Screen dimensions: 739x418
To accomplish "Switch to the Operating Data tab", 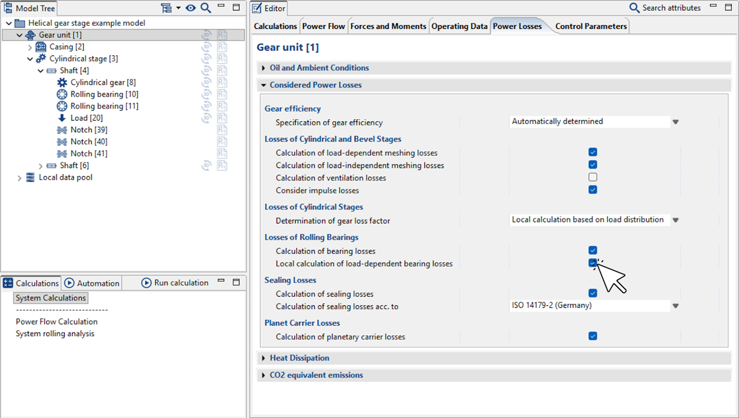I will tap(459, 26).
